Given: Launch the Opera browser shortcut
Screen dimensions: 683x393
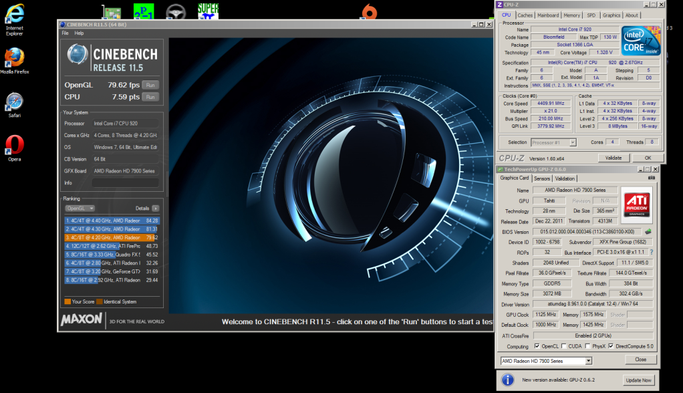Looking at the screenshot, I should [14, 146].
